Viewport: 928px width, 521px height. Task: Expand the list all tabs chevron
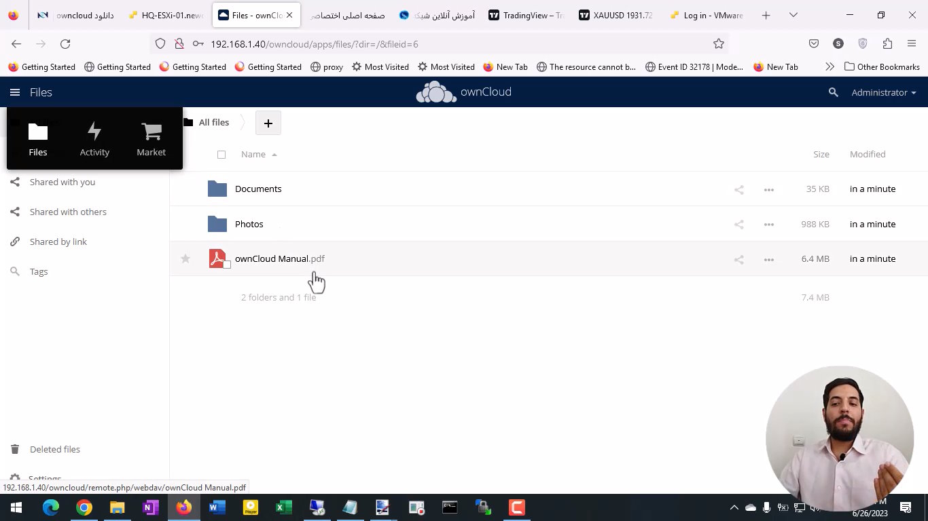(793, 15)
